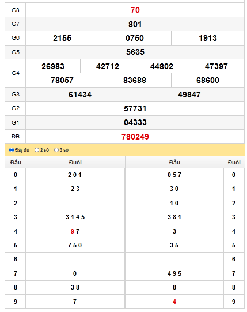This screenshot has height=312, width=247.
Task: Click the G6 number 0750
Action: [x=135, y=38]
